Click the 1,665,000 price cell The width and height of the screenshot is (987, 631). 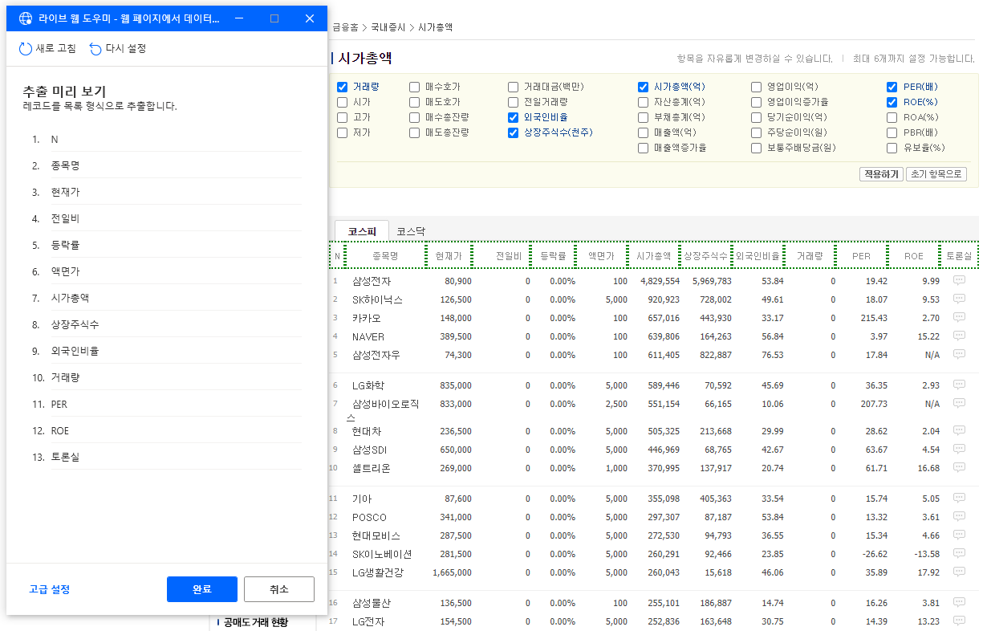[452, 572]
